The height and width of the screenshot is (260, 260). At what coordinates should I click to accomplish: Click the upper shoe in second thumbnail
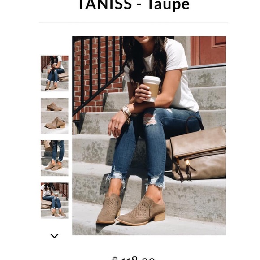(x=54, y=107)
